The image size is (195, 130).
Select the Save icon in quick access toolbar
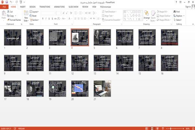click(7, 2)
